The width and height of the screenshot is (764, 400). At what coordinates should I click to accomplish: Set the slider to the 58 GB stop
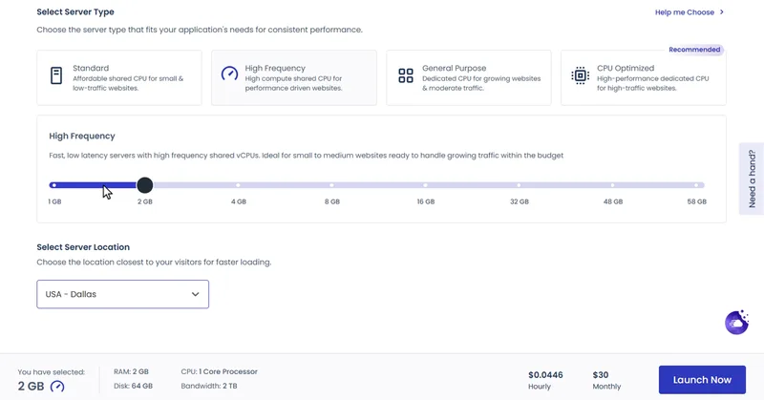697,185
